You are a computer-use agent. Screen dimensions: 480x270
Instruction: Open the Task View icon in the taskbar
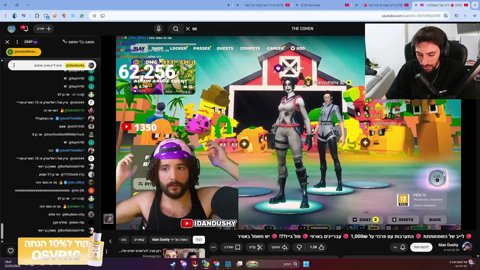(239, 264)
